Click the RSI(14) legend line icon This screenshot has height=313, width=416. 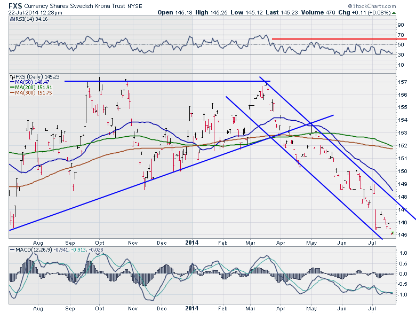pyautogui.click(x=12, y=19)
